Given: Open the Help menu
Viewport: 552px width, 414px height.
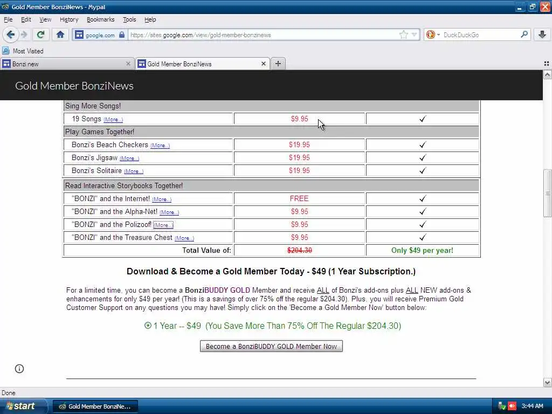Looking at the screenshot, I should coord(150,19).
